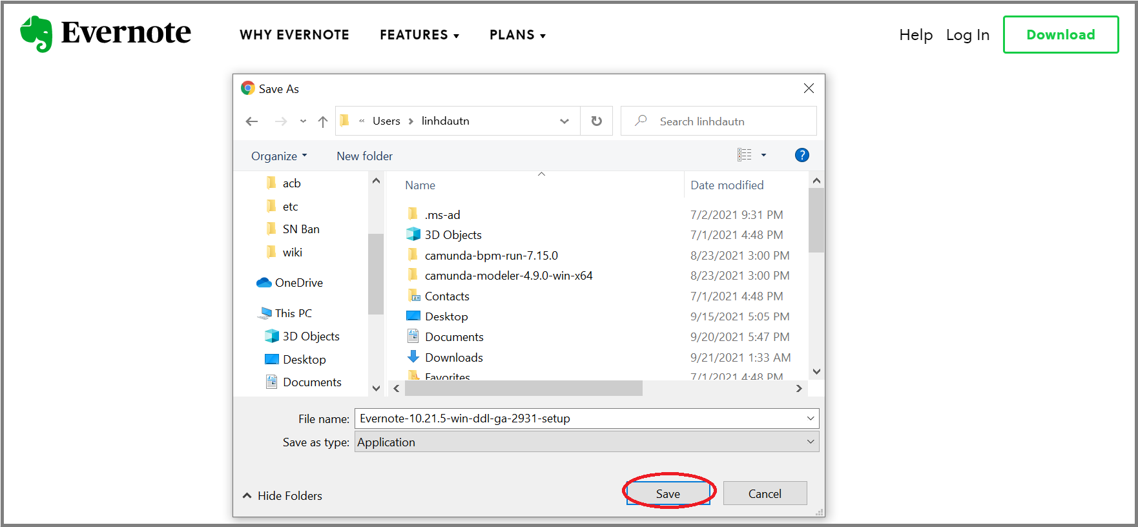Click the Chrome icon in dialog title
This screenshot has height=527, width=1138.
(248, 88)
